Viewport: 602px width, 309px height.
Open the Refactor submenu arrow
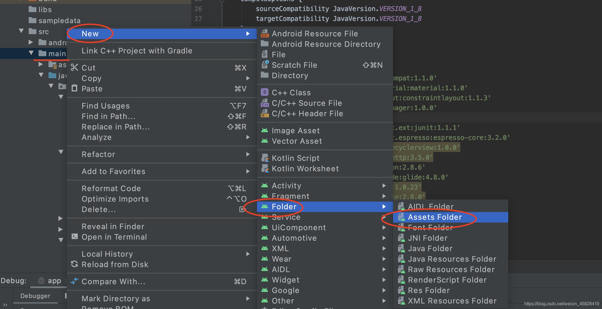pyautogui.click(x=248, y=154)
